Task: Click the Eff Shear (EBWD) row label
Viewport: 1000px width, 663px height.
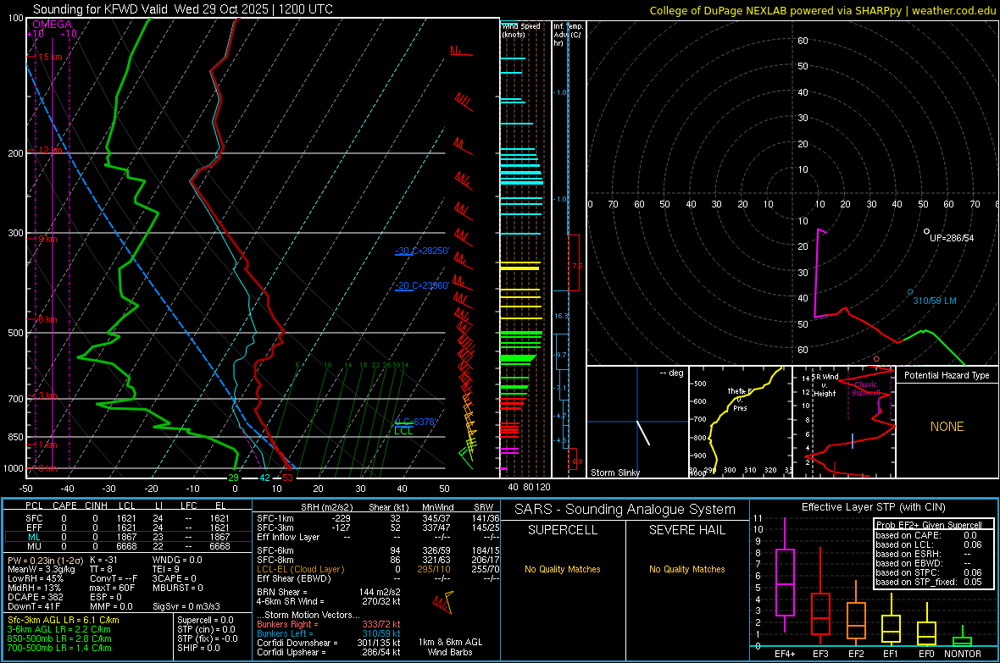Action: 294,578
